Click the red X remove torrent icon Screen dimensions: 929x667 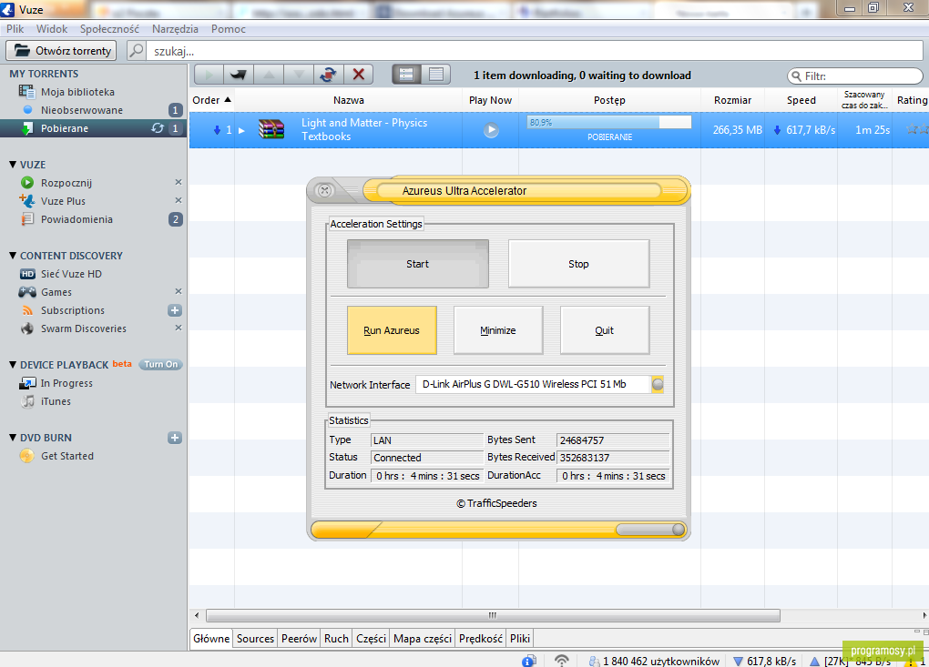[359, 75]
